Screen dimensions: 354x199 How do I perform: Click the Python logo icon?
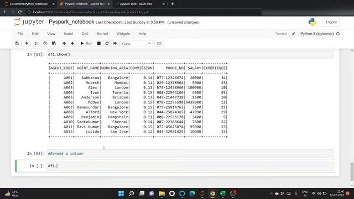(312, 22)
